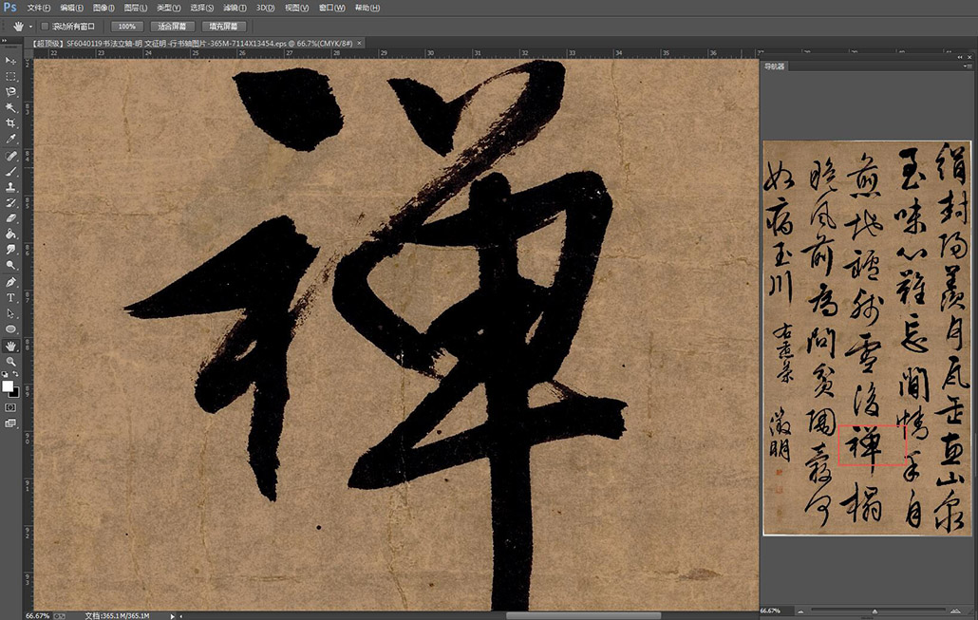Click the navigator zoom in icon
Screen dimensions: 978x620
955,611
